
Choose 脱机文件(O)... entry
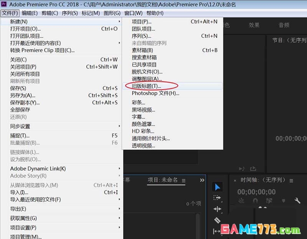coord(172,72)
